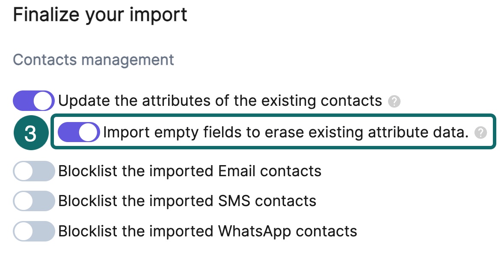
Task: Click the step 3 circle badge
Action: tap(30, 133)
